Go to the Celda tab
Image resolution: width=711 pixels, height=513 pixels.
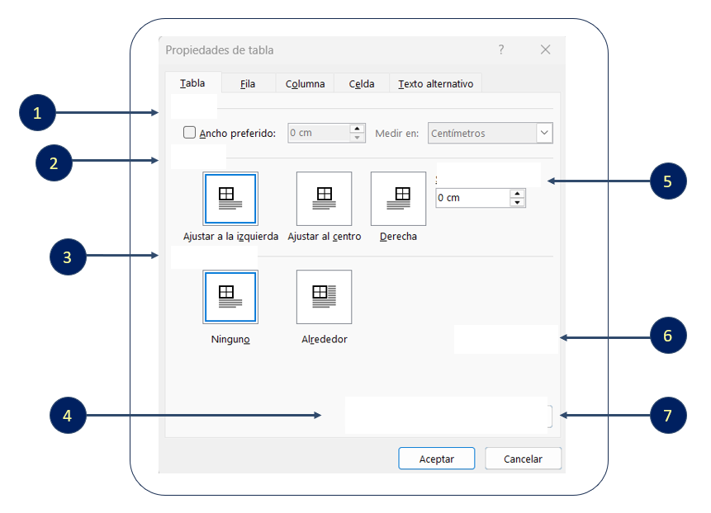[362, 84]
